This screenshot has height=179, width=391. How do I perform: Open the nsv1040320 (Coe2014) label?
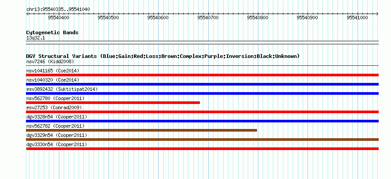(53, 80)
